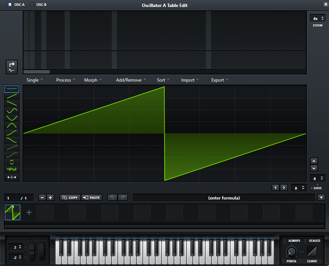Shift the waveform up with the arrow
329x266 pixels.
(314, 161)
